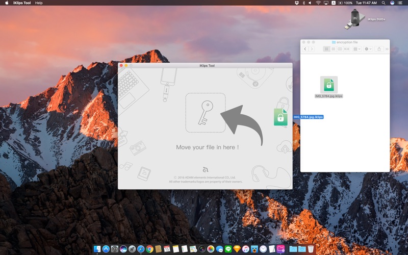
Task: Open Messages from the Dock
Action: (x=219, y=249)
